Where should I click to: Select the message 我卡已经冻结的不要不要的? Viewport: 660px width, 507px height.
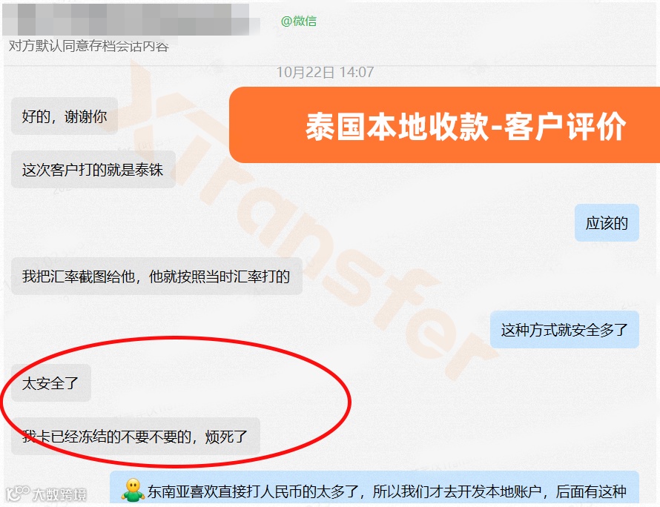click(136, 437)
